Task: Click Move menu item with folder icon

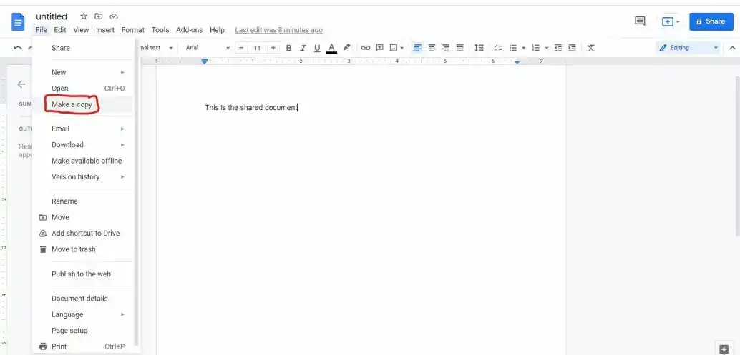Action: pyautogui.click(x=82, y=217)
